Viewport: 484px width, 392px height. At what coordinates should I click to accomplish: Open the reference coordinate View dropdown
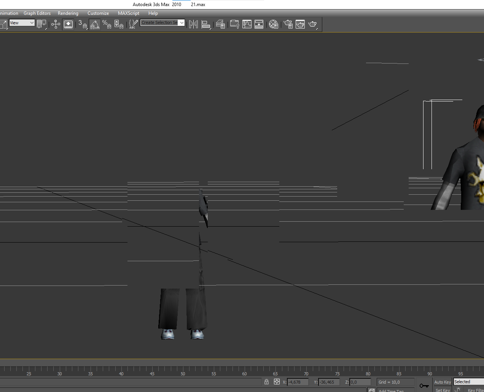tap(22, 23)
